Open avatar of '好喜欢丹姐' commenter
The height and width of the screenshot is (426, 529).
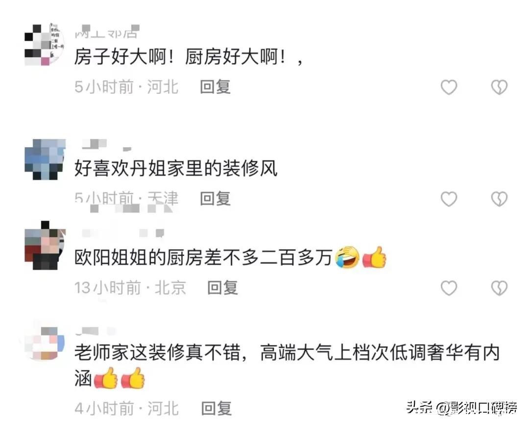coord(45,159)
